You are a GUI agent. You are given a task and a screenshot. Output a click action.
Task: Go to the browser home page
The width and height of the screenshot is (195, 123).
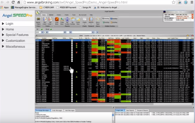pos(19,2)
